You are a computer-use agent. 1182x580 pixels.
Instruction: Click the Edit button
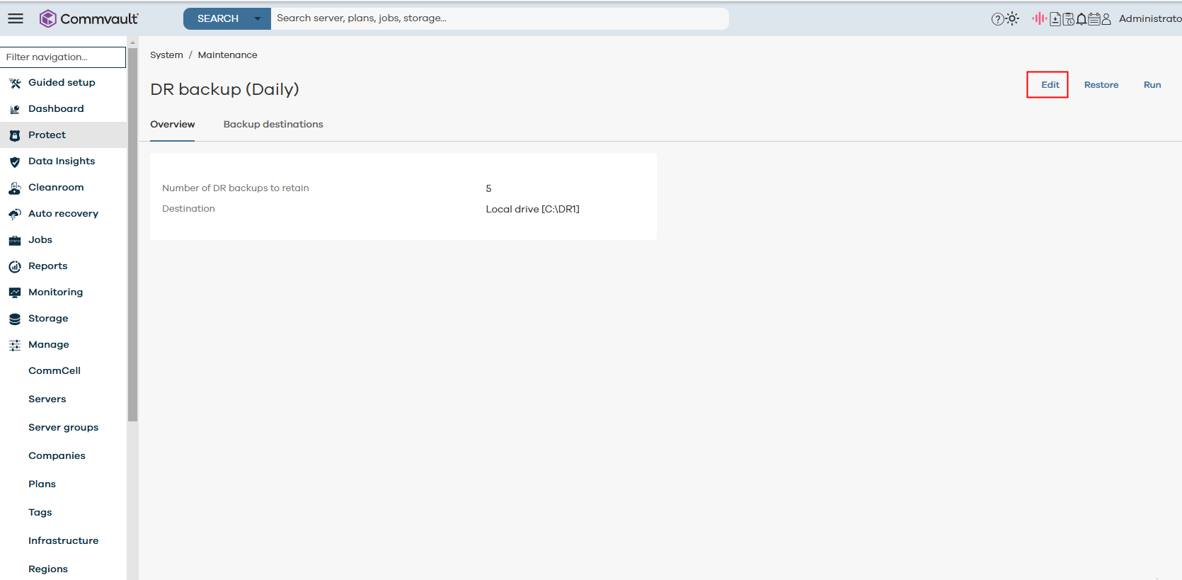(x=1050, y=84)
